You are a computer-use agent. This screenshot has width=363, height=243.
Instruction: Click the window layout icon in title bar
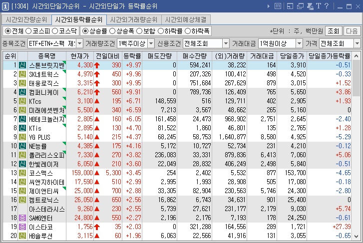290,6
